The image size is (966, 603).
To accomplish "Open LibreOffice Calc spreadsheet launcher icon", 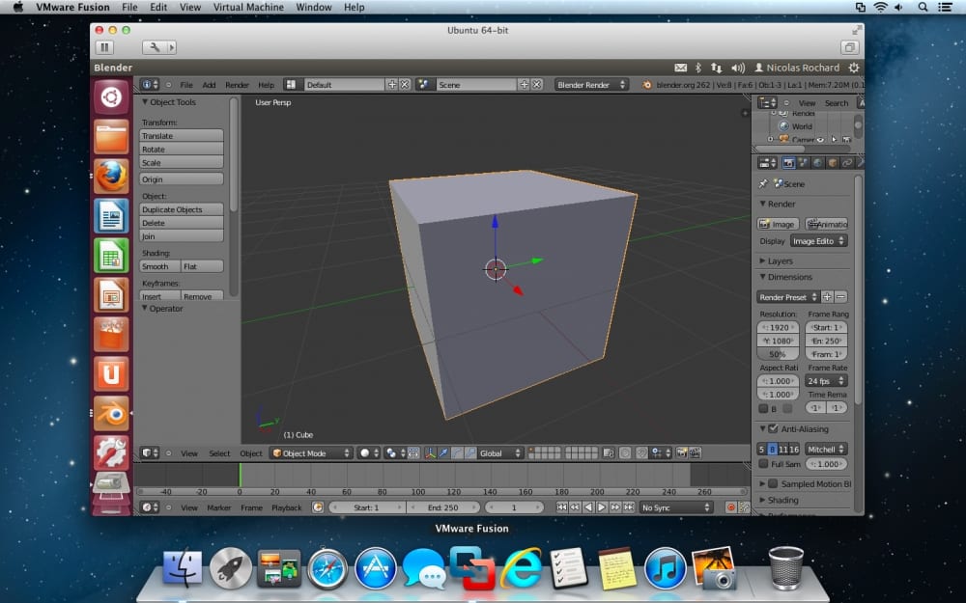I will (x=111, y=256).
